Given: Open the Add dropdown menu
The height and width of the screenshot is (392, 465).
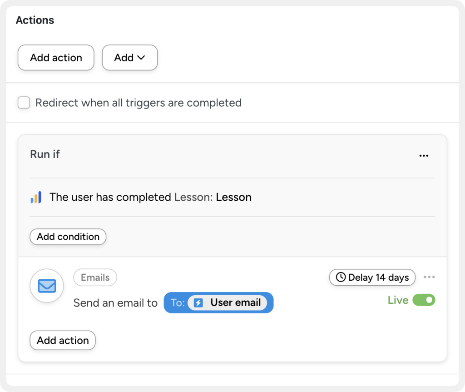Looking at the screenshot, I should pyautogui.click(x=130, y=58).
